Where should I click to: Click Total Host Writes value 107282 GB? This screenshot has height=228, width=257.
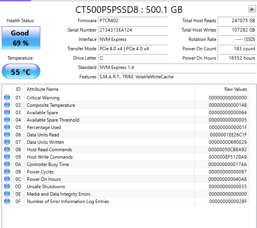click(237, 30)
